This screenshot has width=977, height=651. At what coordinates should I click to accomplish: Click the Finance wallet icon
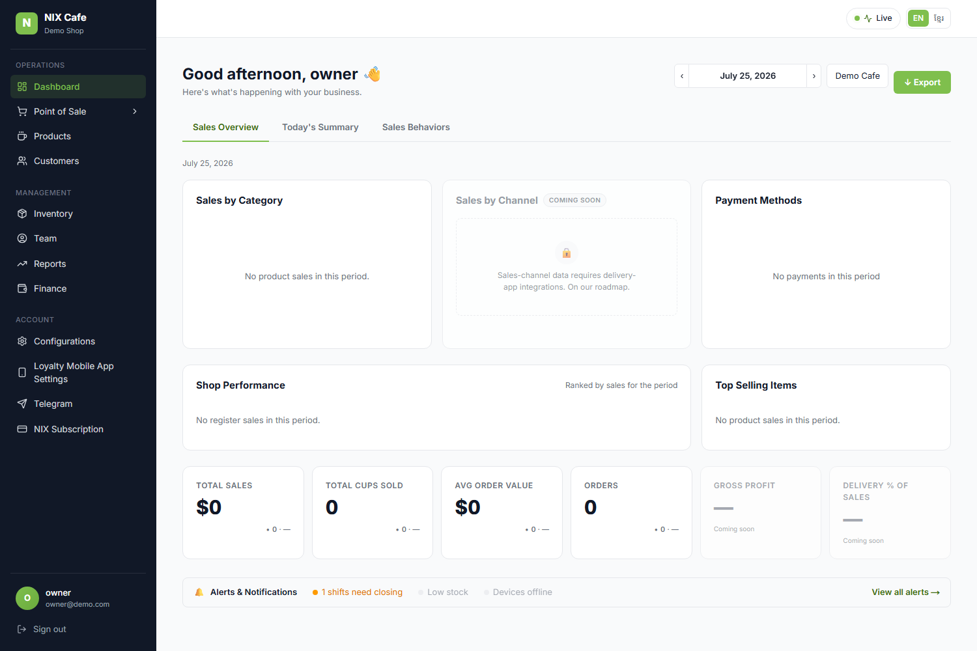click(x=22, y=288)
